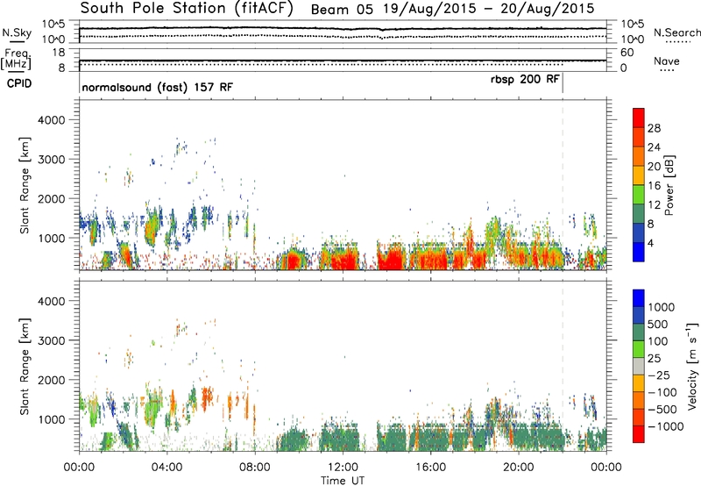Click the 'N.Sky' legend label
This screenshot has width=701, height=486.
(x=17, y=32)
